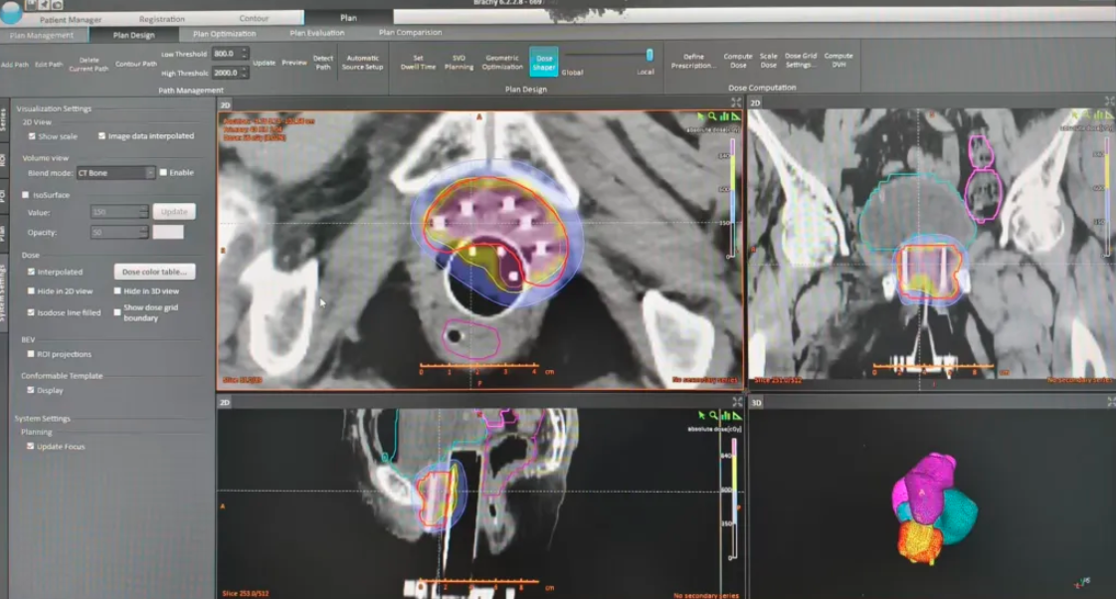Enable ROI projections checkbox
Viewport: 1116px width, 599px height.
point(31,353)
